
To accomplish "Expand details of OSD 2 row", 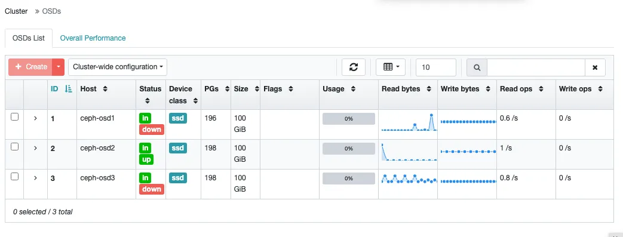I will pyautogui.click(x=35, y=148).
